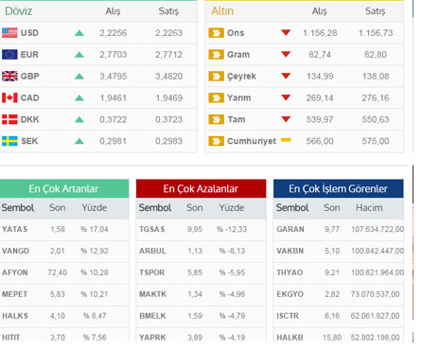Click the YATAS percentage % 17,04
The width and height of the screenshot is (422, 350).
point(95,229)
